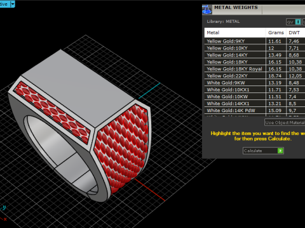Click the 12,05 DWT value
Screen dimensions: 305x228
coord(295,76)
